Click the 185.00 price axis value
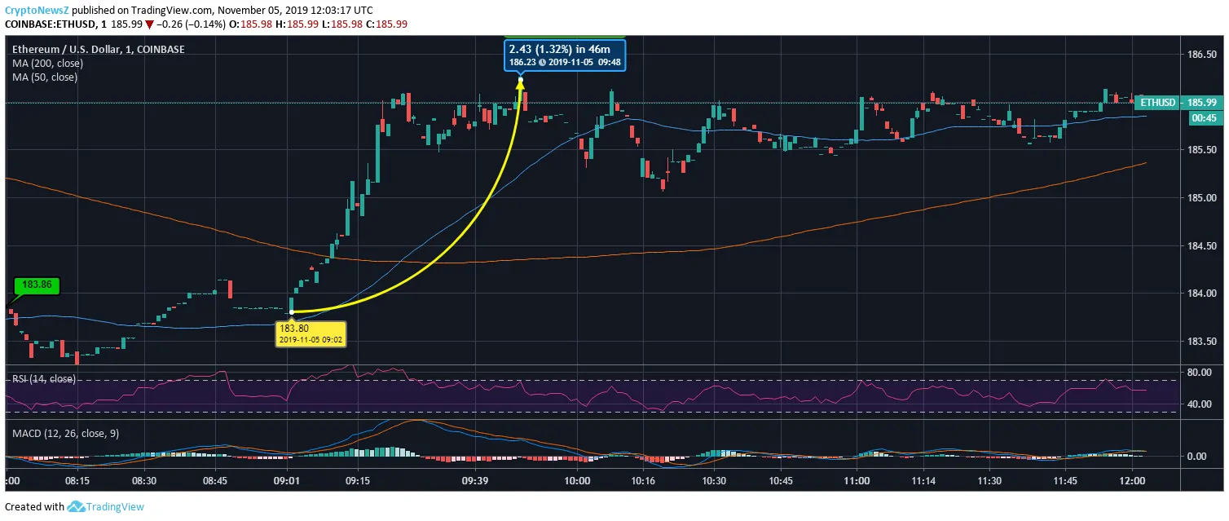Screen dimensions: 1229x521 (x=1203, y=198)
